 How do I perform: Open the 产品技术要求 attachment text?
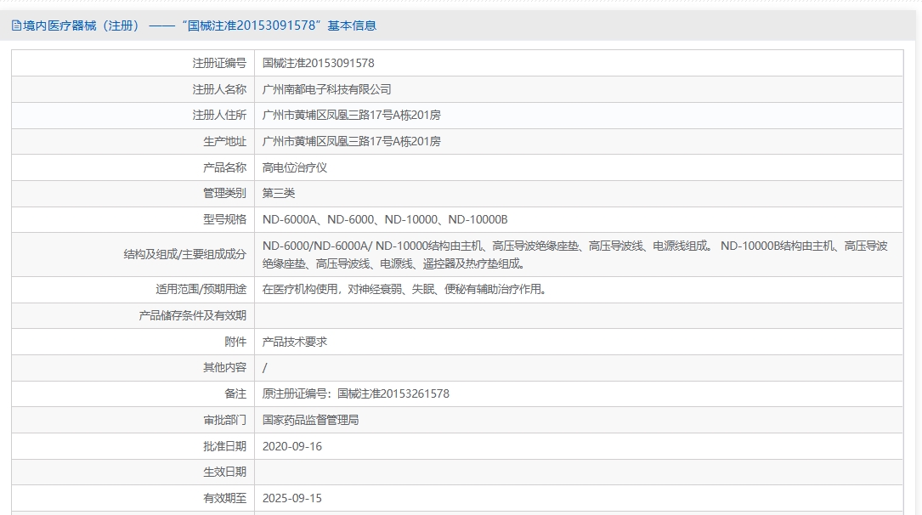pyautogui.click(x=295, y=342)
